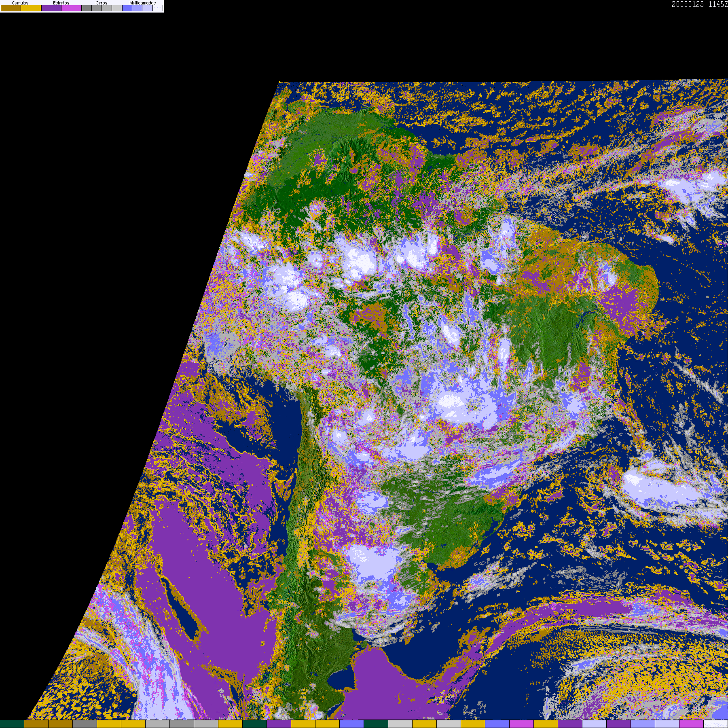Click the Cirros legend label
Viewport: 728px width, 728px height.
pos(102,3)
